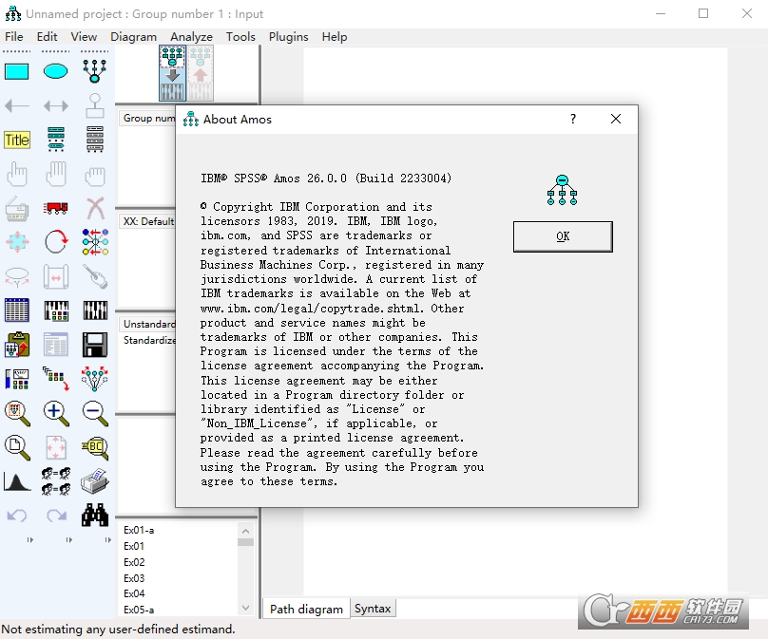This screenshot has height=639, width=768.
Task: Open list variables in model
Action: click(56, 140)
